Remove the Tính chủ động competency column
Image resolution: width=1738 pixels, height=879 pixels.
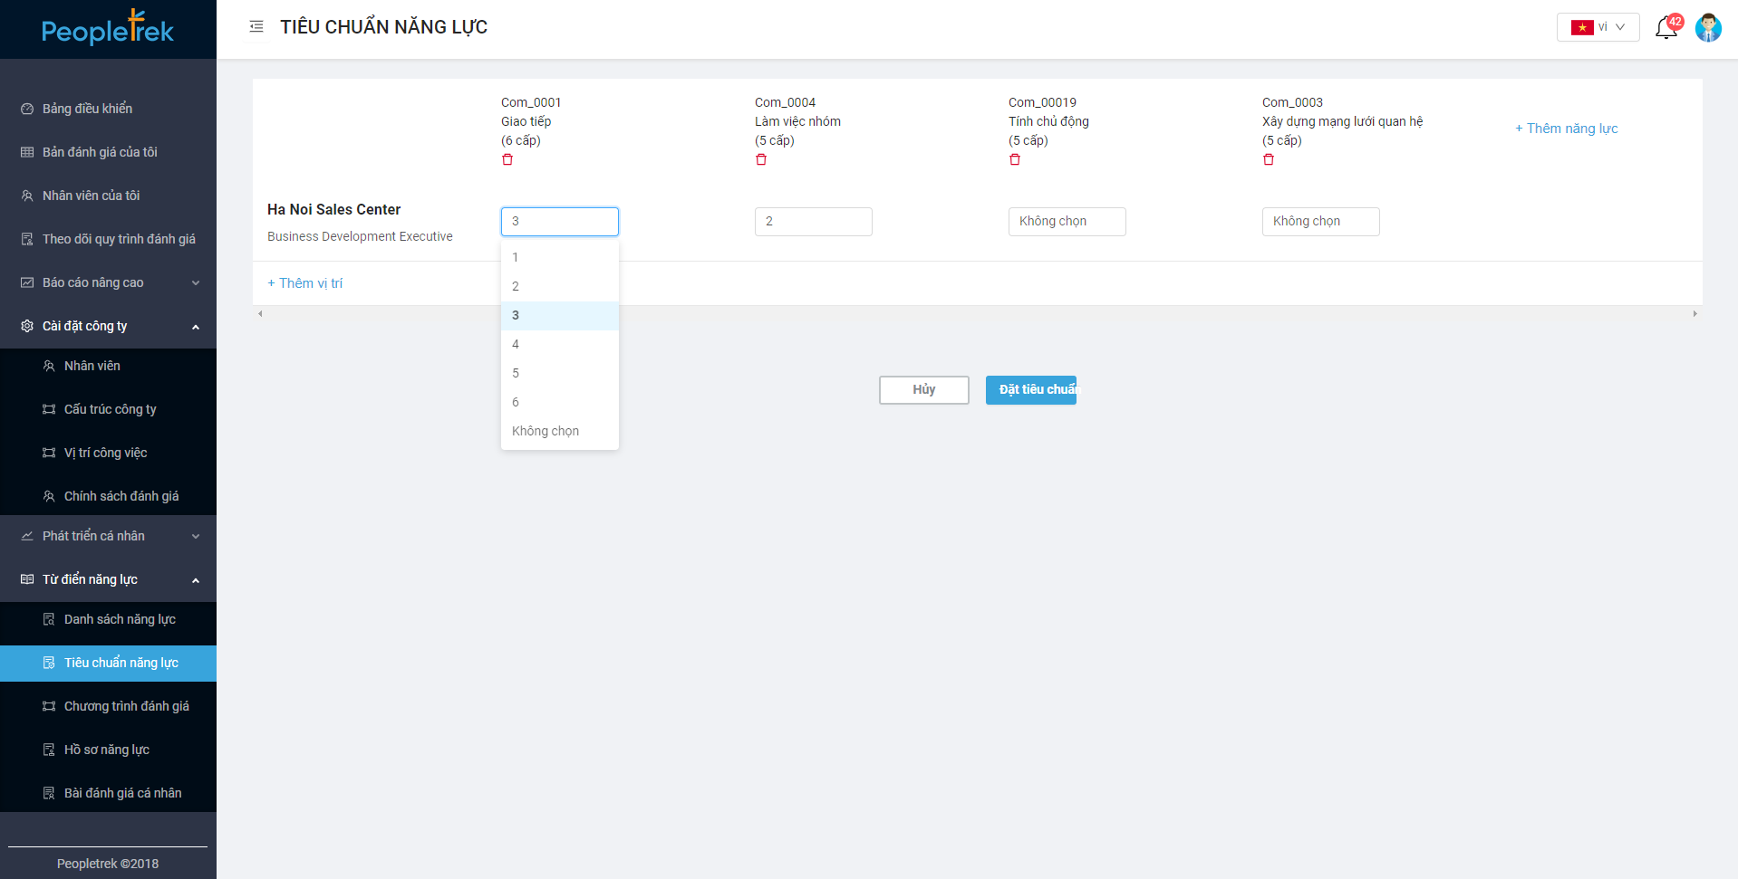pos(1015,159)
